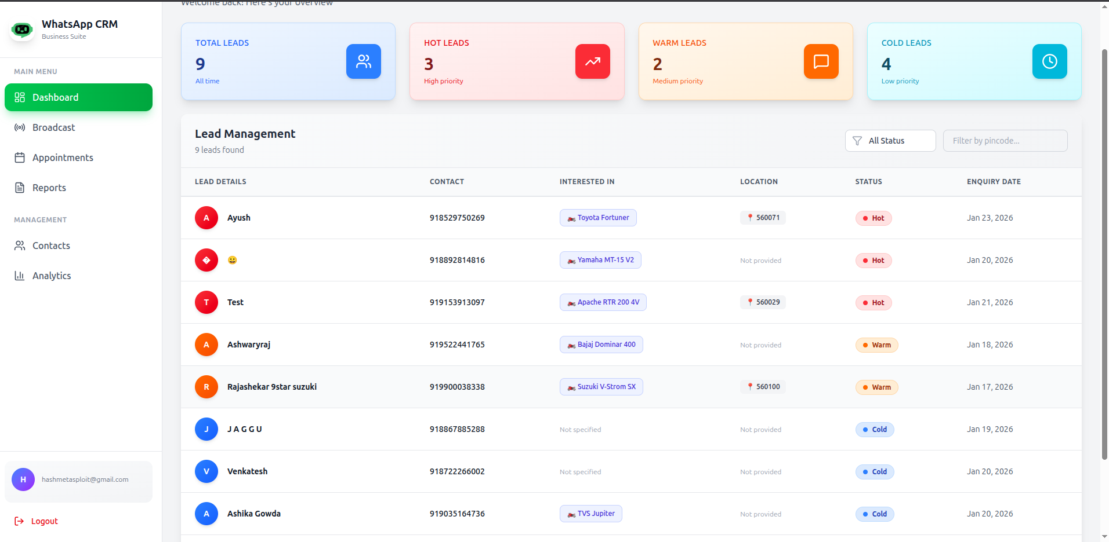1109x542 pixels.
Task: Click the hashmetasploit@gmail.com account card
Action: [78, 481]
